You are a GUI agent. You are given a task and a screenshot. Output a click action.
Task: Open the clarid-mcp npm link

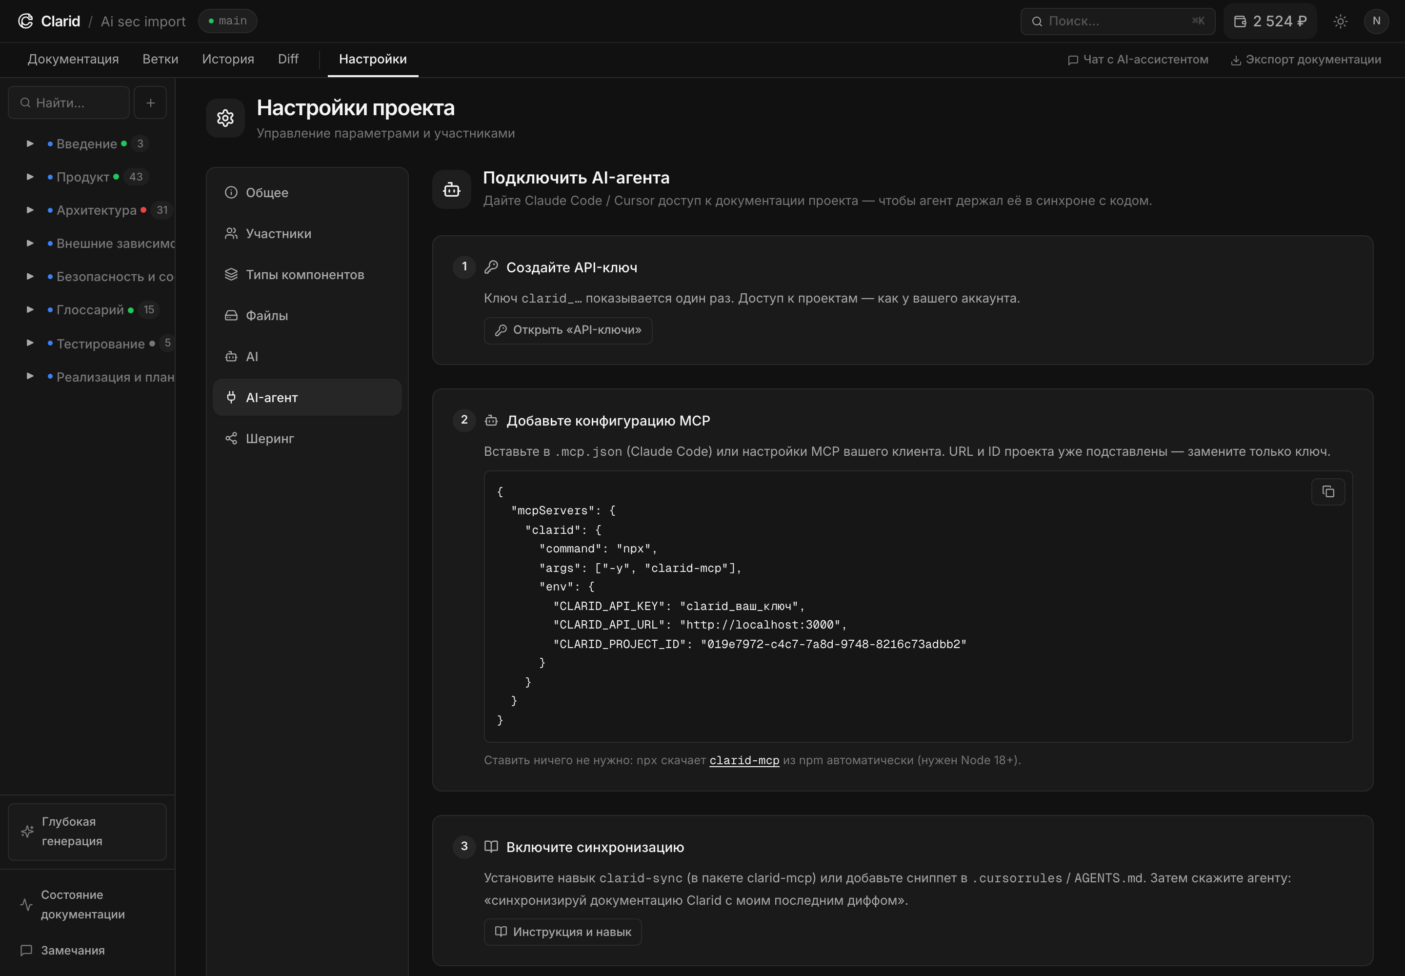[x=744, y=760]
